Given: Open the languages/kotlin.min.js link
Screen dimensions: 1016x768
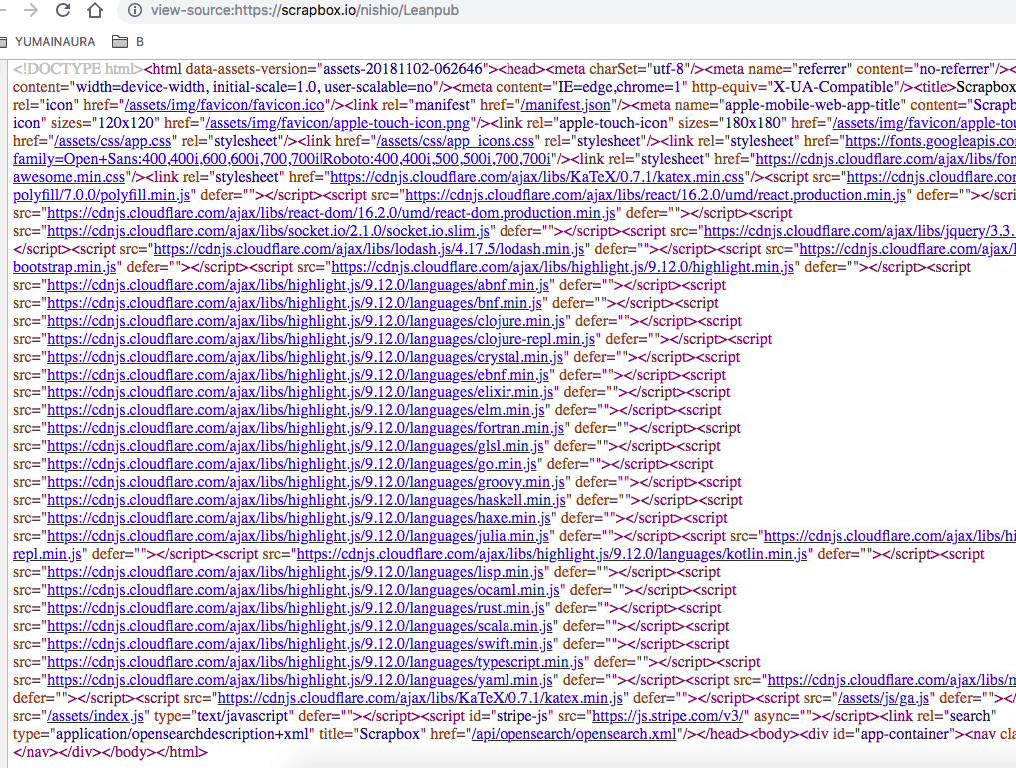Looking at the screenshot, I should 552,555.
